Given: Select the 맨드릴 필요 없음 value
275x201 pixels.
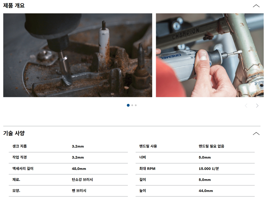Looking at the screenshot, I should coord(212,146).
